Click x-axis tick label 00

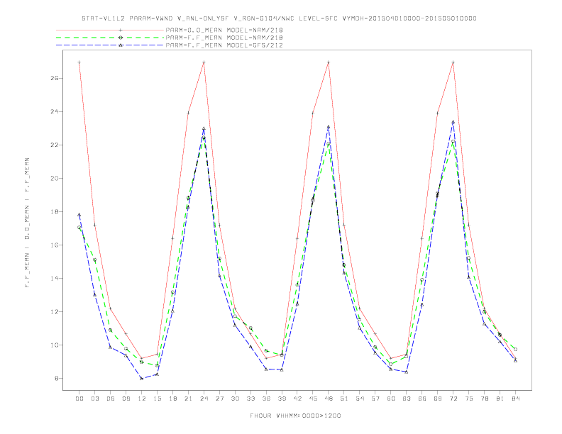[79, 399]
